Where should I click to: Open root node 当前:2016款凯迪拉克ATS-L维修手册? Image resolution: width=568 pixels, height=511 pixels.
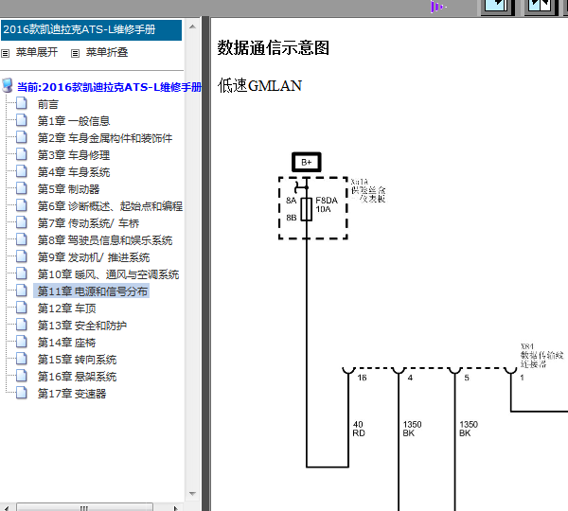click(x=109, y=87)
